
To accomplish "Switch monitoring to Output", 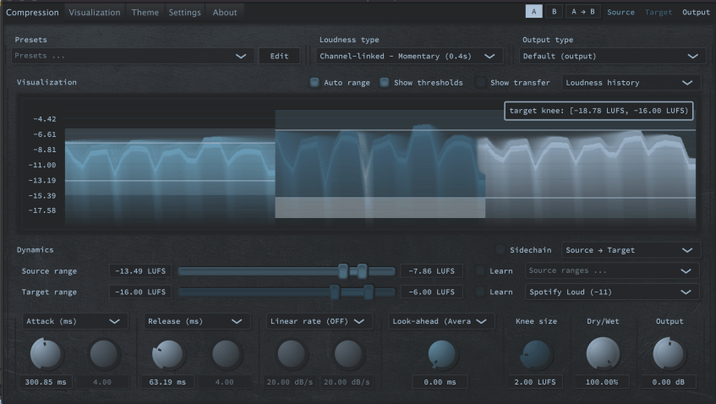I will point(696,13).
